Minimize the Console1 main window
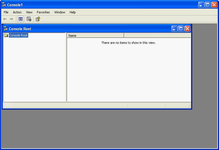 pos(201,5)
